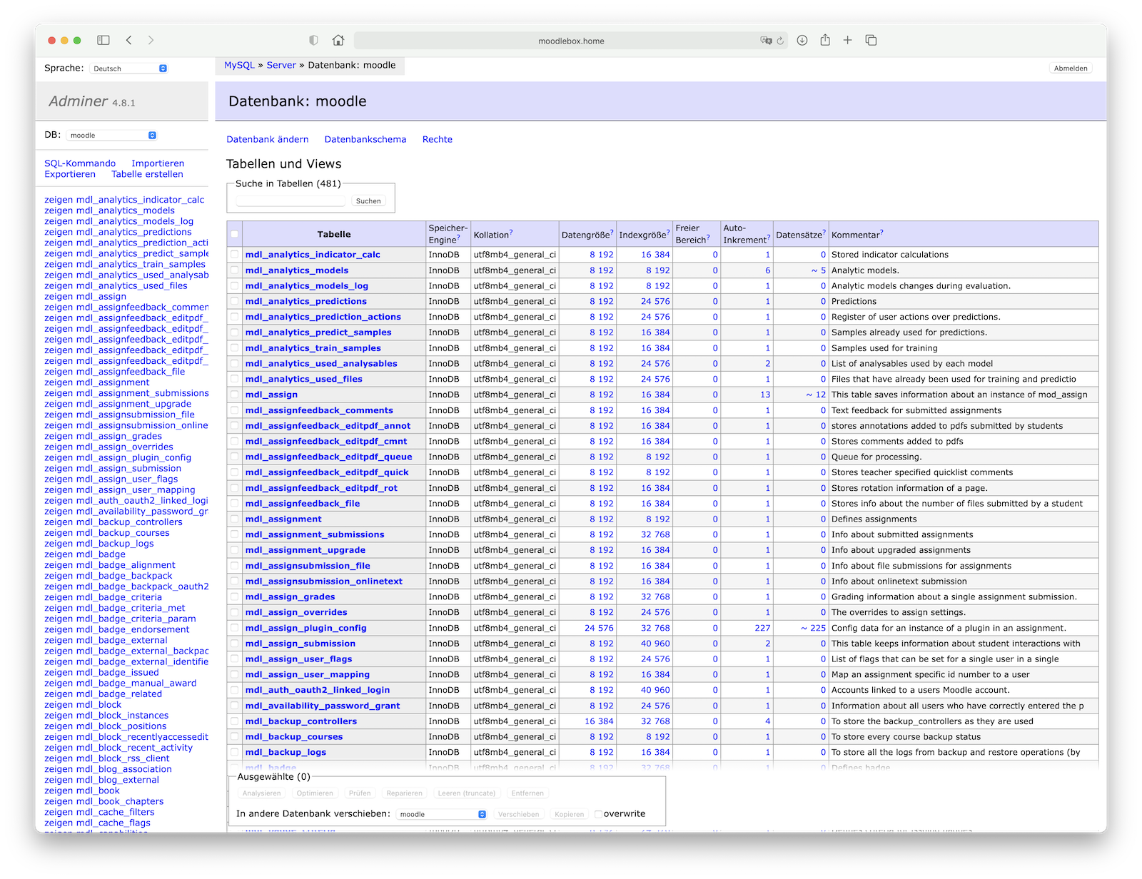Click the translate icon in address bar

766,41
